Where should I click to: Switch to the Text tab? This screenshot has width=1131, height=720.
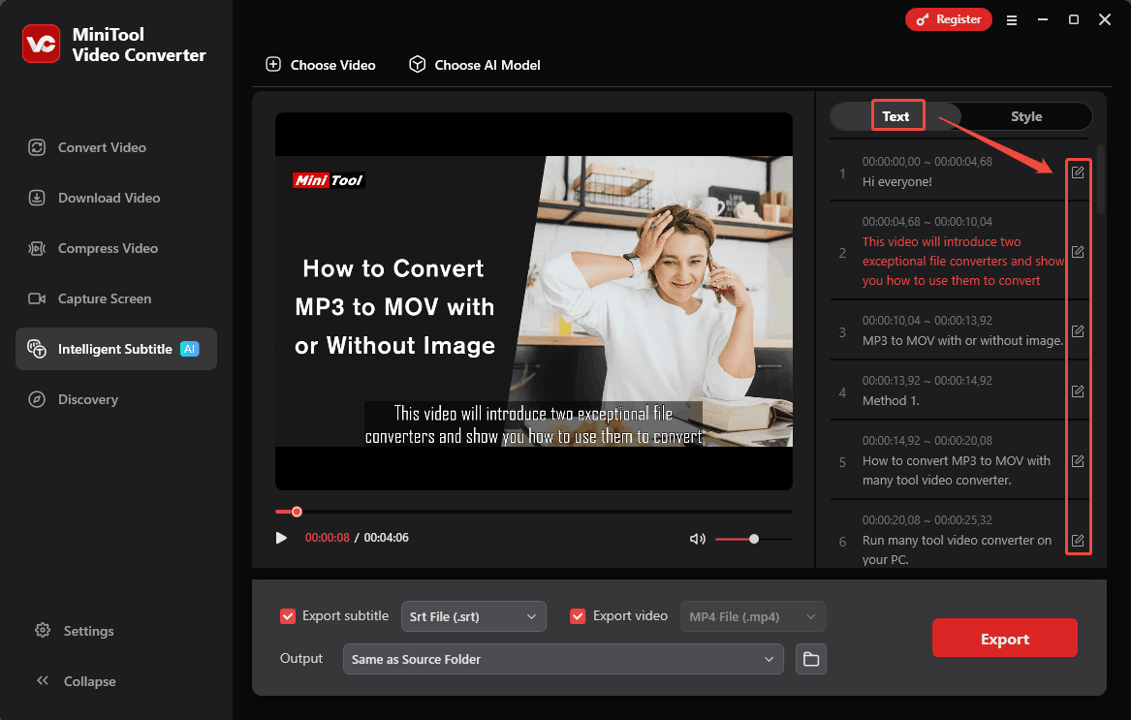(895, 116)
